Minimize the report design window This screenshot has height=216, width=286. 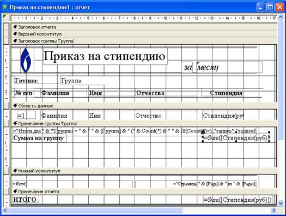(260, 8)
